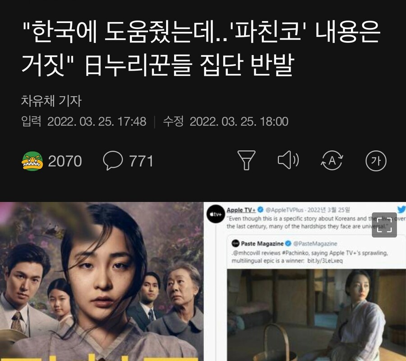Click the summary funnel icon
Image resolution: width=406 pixels, height=361 pixels.
[x=246, y=160]
